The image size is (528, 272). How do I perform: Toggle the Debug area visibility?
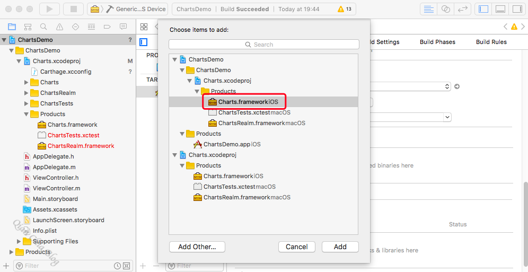pos(500,9)
